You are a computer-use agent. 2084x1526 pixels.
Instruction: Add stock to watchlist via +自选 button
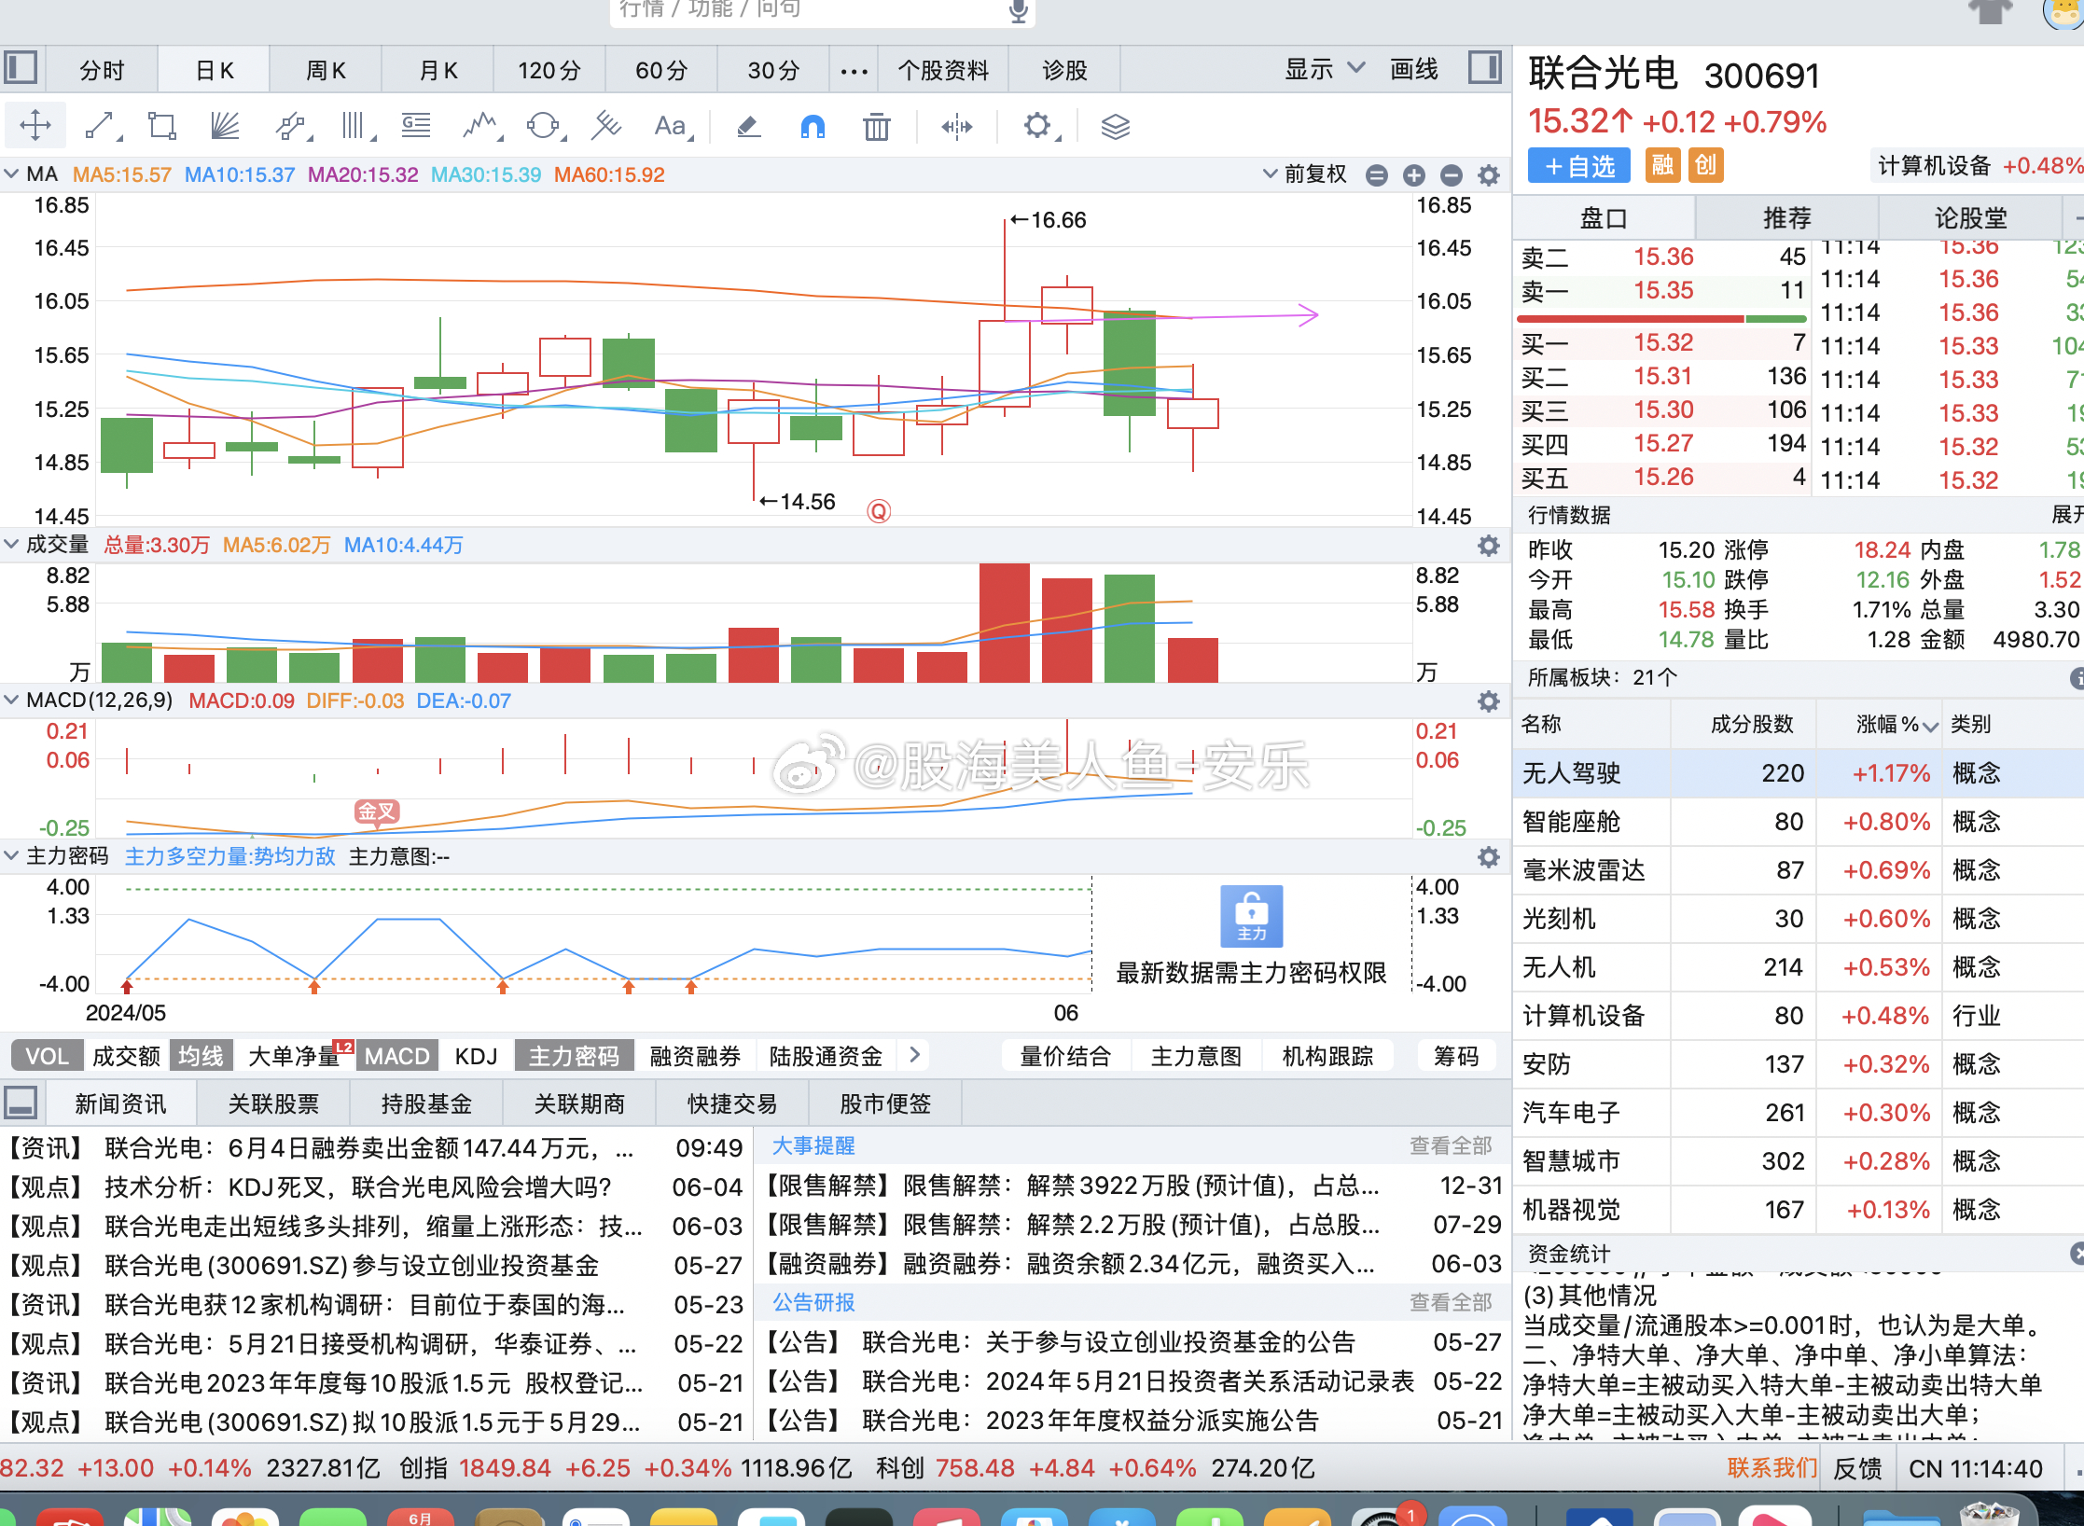pos(1577,165)
